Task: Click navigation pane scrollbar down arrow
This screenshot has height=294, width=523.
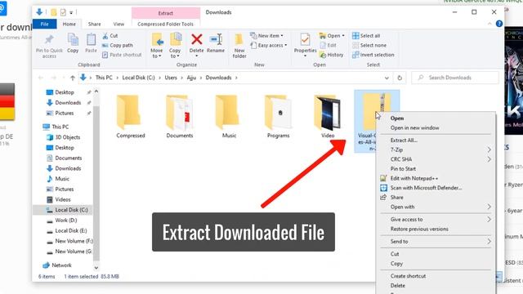Action: 96,268
